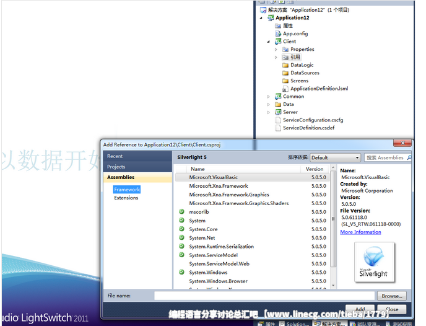Expand the Server project node
Viewport: 426px width, 326px height.
tap(269, 113)
